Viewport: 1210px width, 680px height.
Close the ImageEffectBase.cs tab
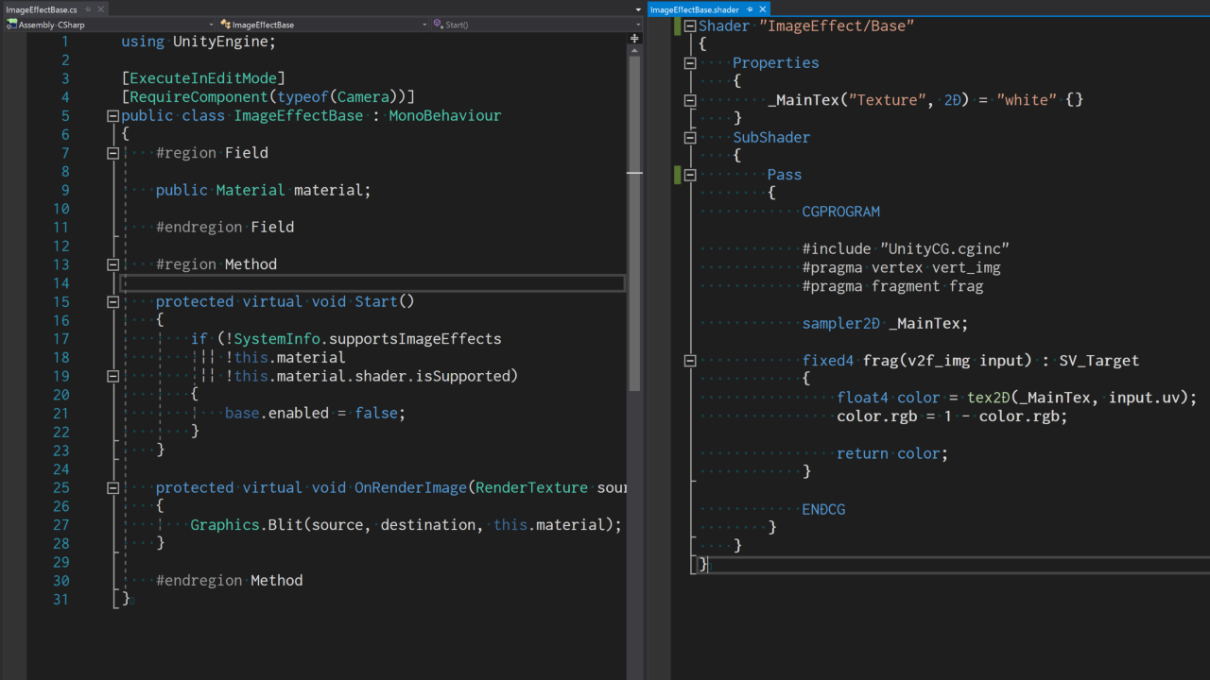[x=101, y=9]
